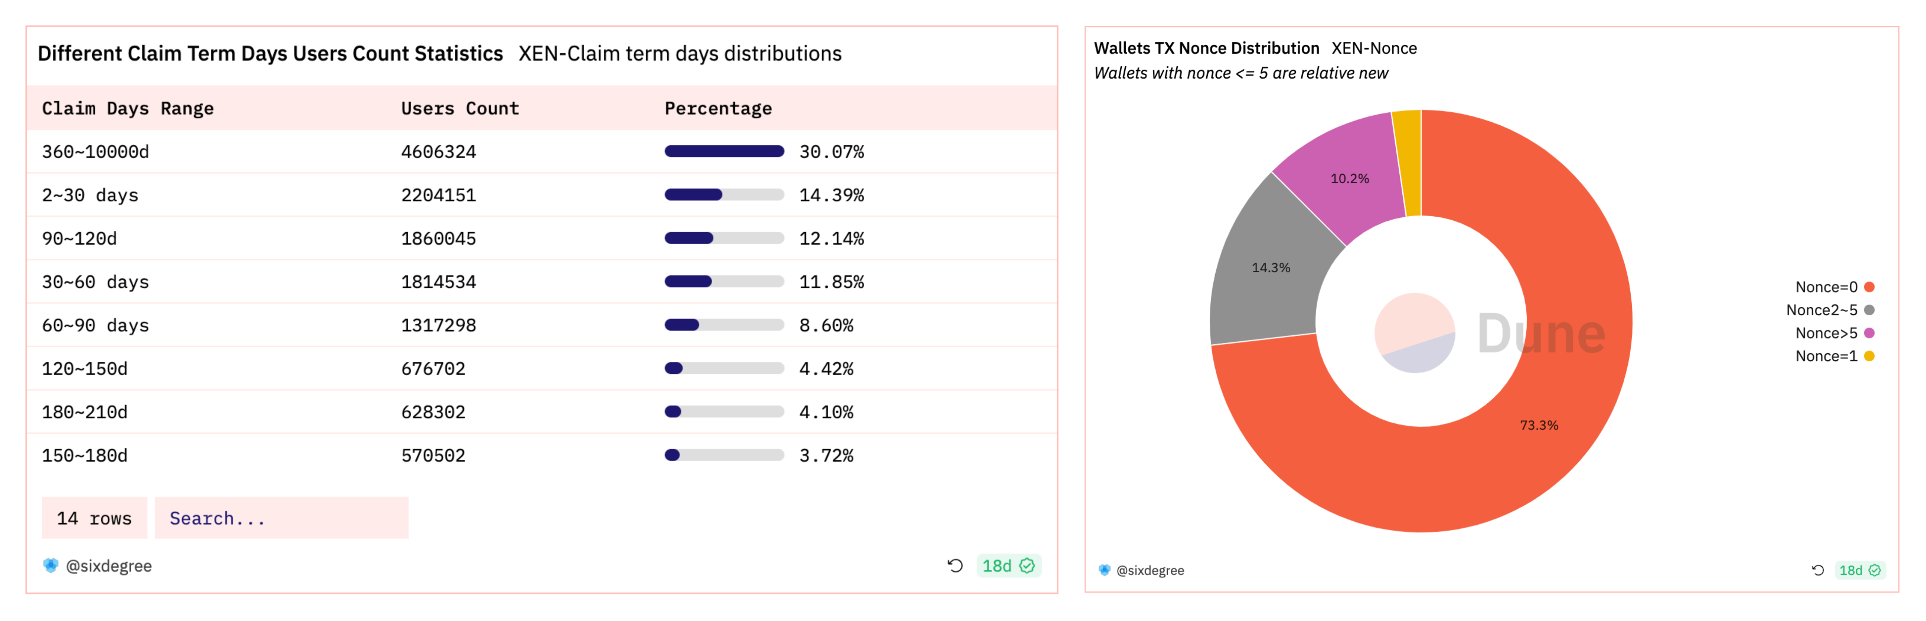Screen dimensions: 1926x621
Task: Sort by the Percentage column header
Action: pyautogui.click(x=718, y=108)
